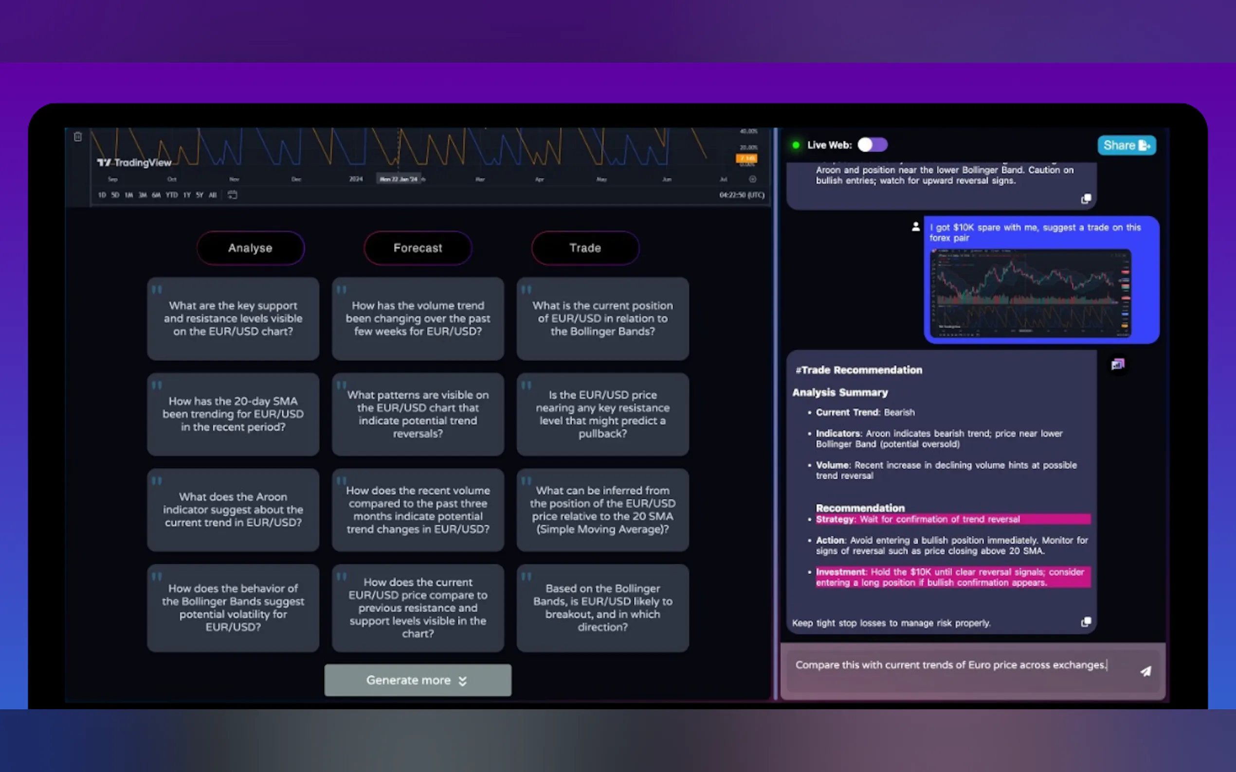Viewport: 1236px width, 772px height.
Task: Copy the Trade Recommendation response
Action: (1086, 622)
